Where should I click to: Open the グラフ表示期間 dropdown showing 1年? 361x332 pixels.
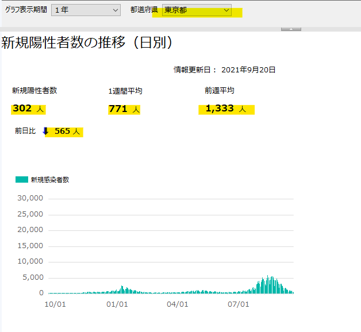86,10
